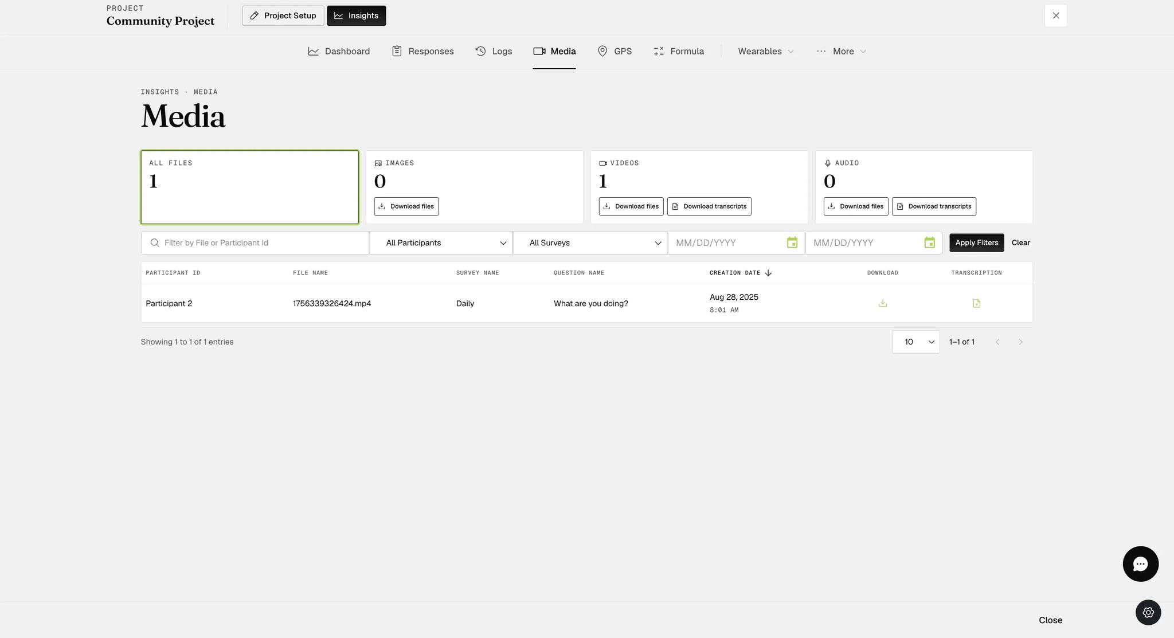Click the bottom Close button

[x=1050, y=620]
